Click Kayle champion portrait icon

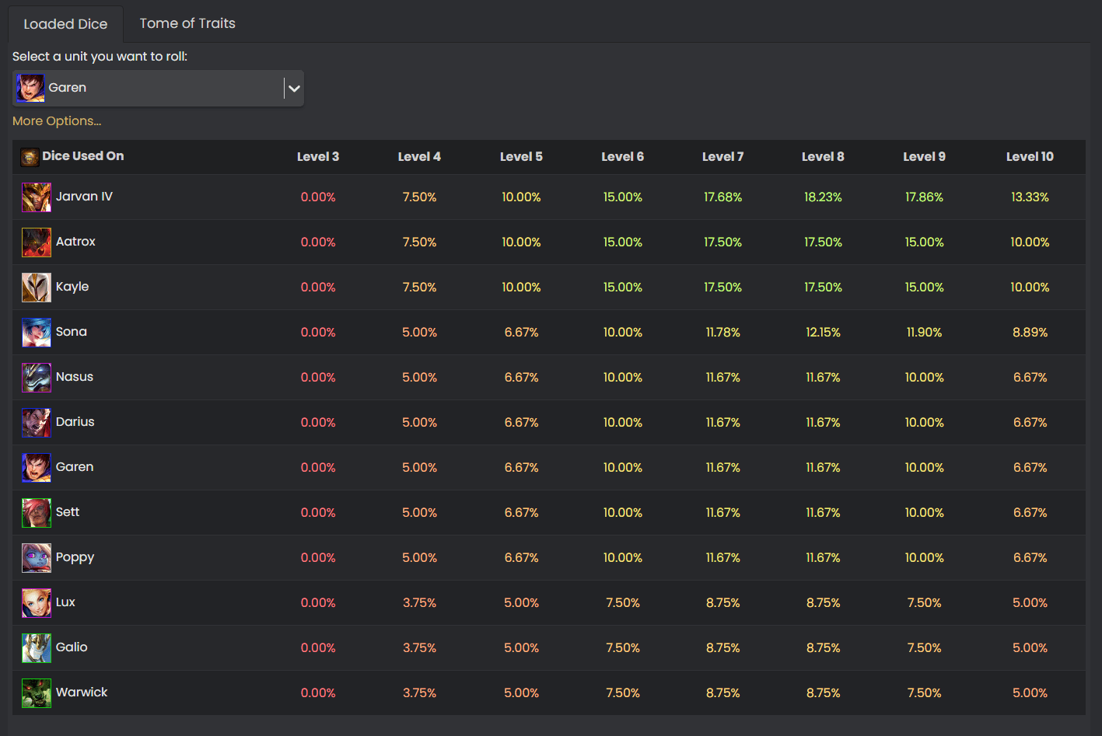37,288
